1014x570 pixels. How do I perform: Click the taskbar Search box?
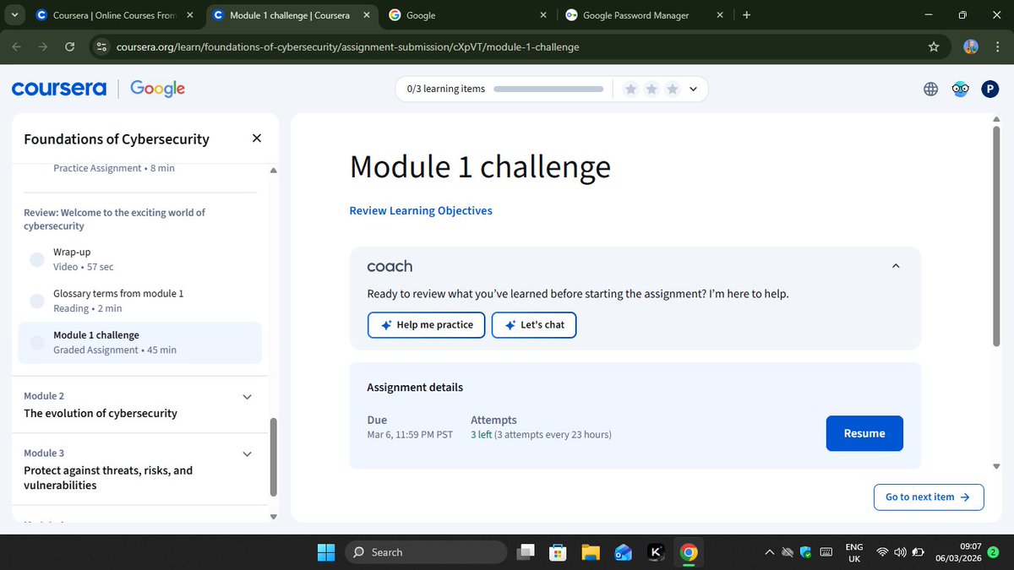tap(426, 552)
